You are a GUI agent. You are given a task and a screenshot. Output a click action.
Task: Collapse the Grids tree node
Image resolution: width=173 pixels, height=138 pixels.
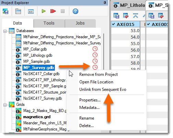[x=5, y=105]
